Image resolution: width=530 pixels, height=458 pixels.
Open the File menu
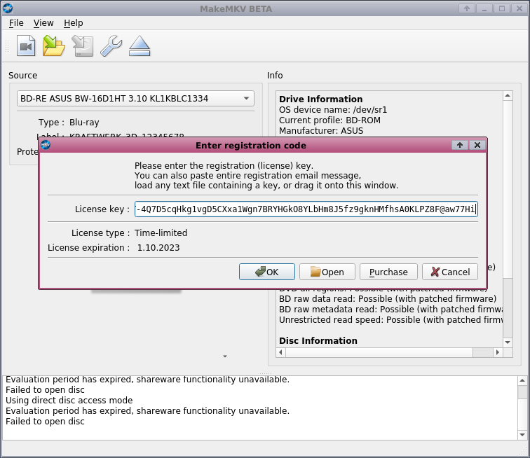point(16,23)
